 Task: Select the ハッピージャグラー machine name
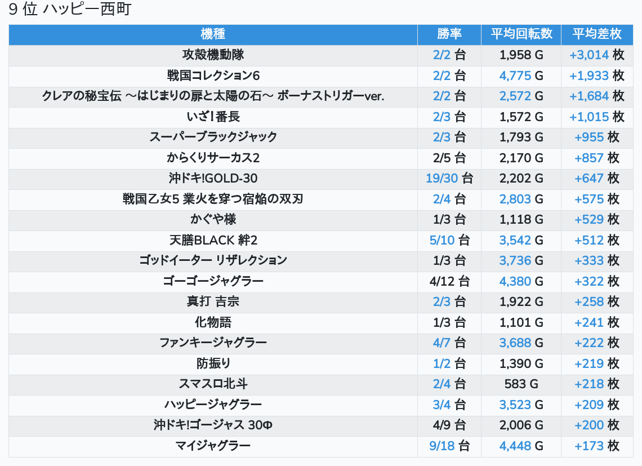(x=213, y=405)
